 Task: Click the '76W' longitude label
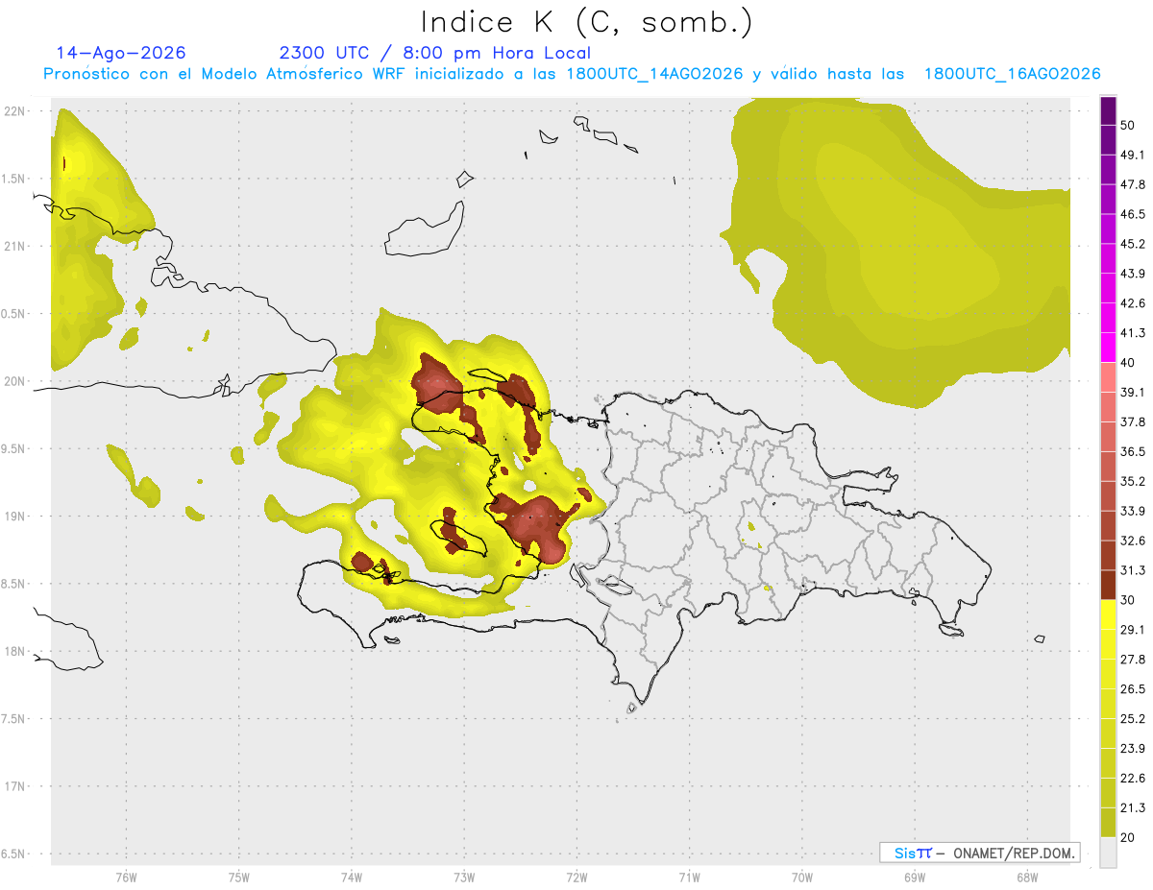click(126, 877)
